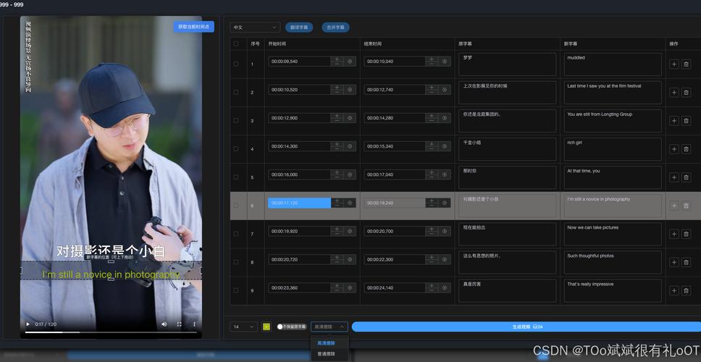The image size is (701, 362).
Task: Enter fullscreen mode on video player
Action: pyautogui.click(x=179, y=324)
